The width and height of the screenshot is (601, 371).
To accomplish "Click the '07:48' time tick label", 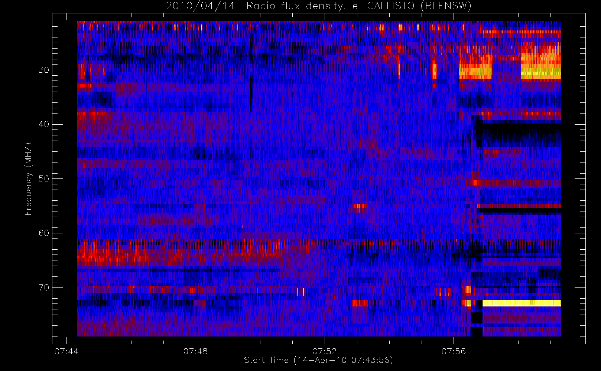I will (195, 351).
